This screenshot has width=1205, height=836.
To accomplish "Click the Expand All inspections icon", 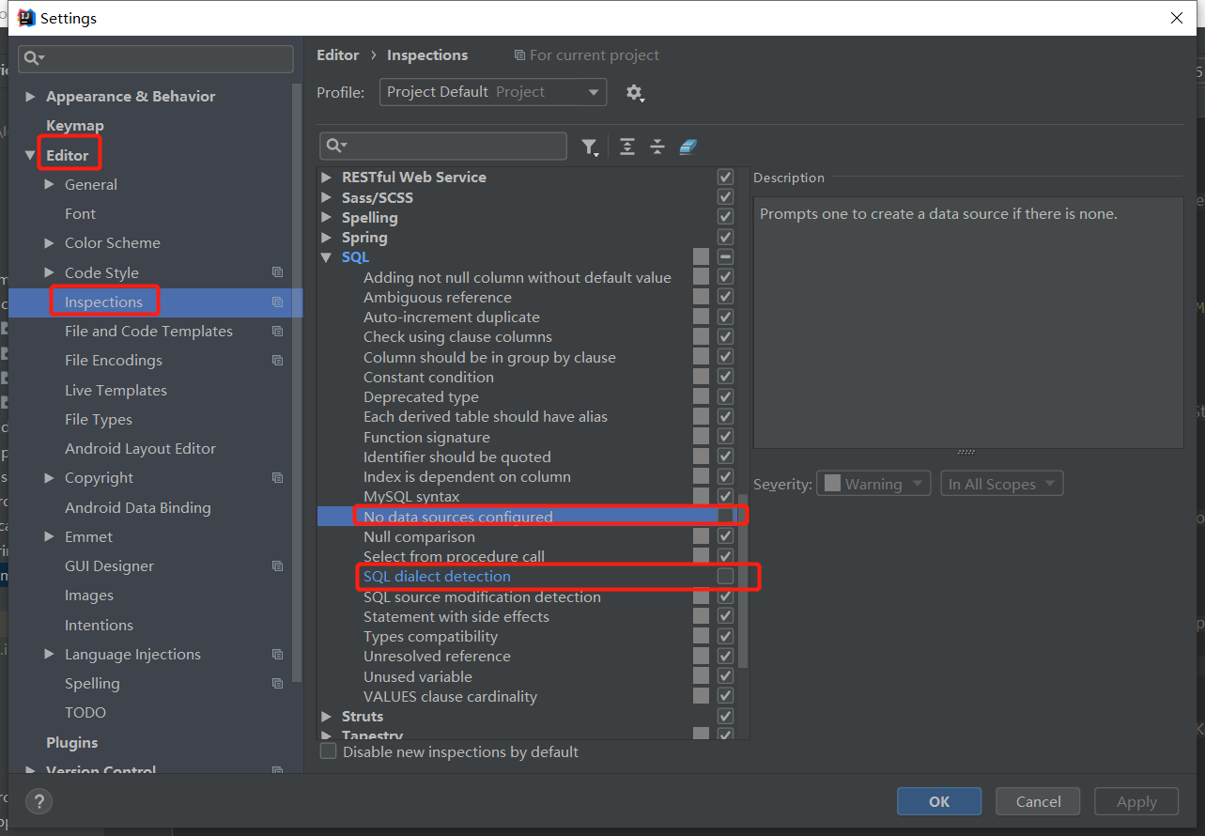I will pos(627,147).
